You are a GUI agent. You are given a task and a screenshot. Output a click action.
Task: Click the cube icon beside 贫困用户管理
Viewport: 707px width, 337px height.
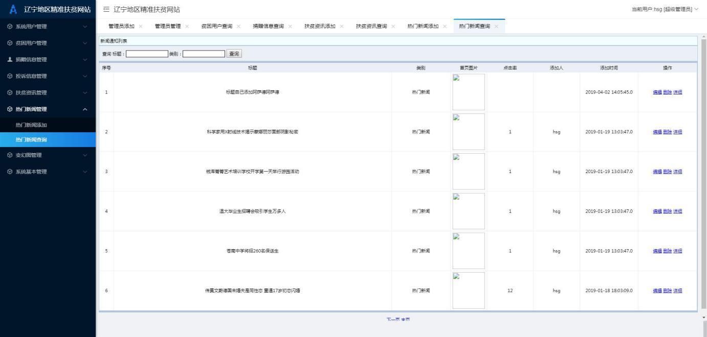(x=10, y=43)
